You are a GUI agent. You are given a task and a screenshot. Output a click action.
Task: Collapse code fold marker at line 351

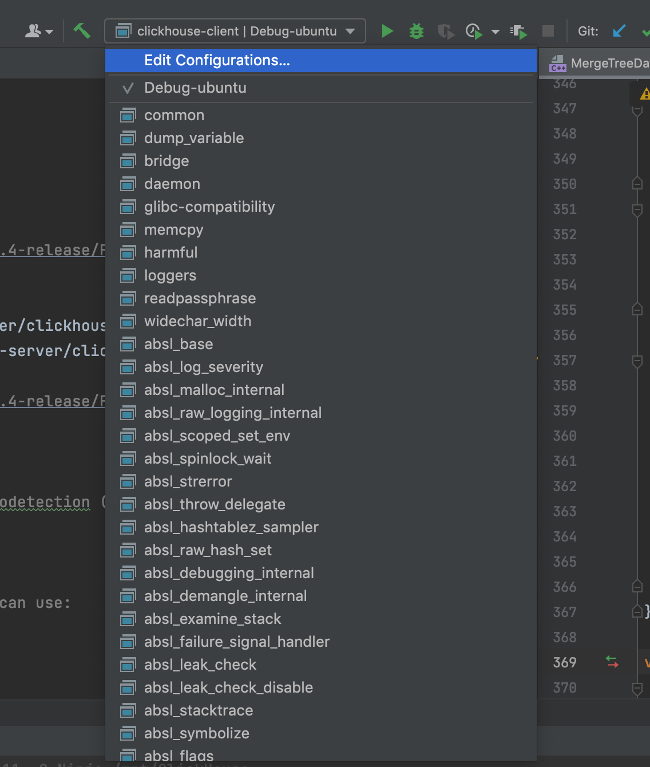tap(637, 209)
